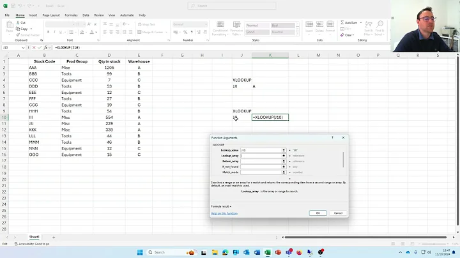Open Conditional Formatting menu
Screen dimensions: 460x258
pyautogui.click(x=220, y=29)
